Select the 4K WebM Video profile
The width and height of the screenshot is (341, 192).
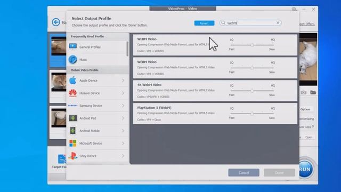pos(215,90)
